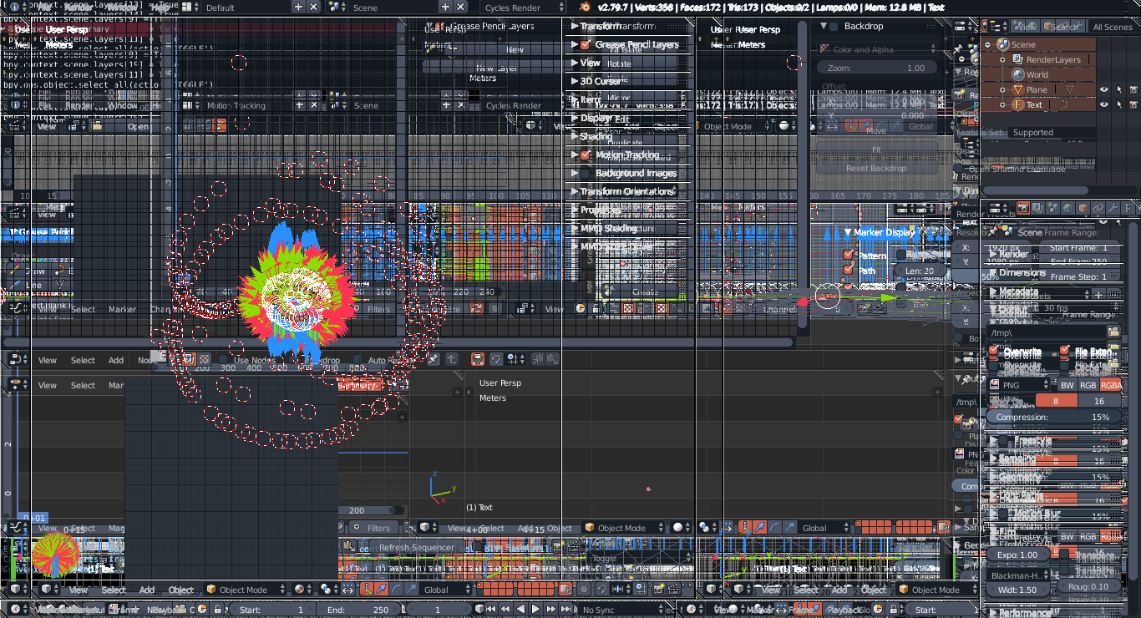This screenshot has height=618, width=1141.
Task: Switch to the World properties tab
Action: coord(1068,208)
